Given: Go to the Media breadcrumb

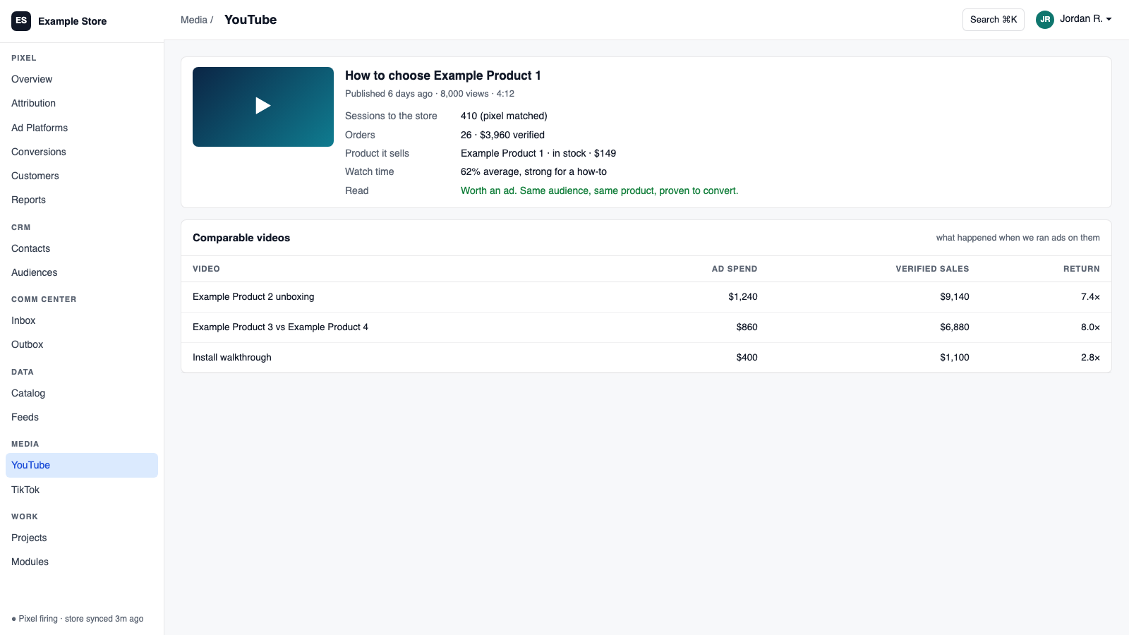Looking at the screenshot, I should coord(194,20).
